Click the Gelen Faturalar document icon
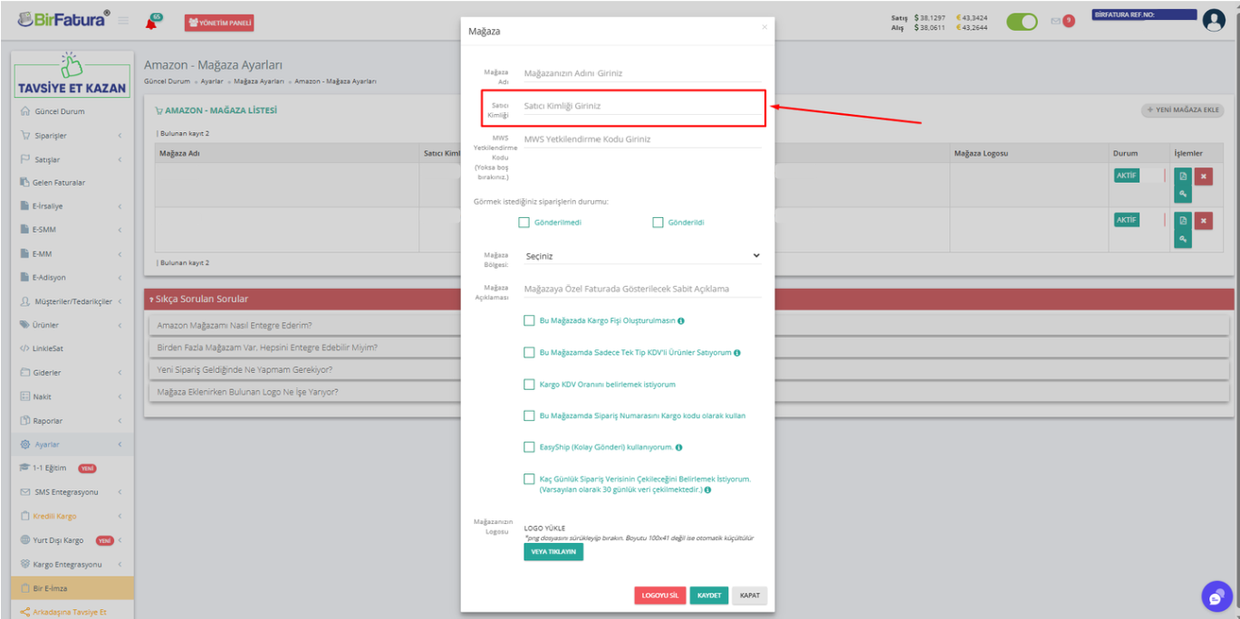Screen dimensions: 1240x619 [25, 183]
